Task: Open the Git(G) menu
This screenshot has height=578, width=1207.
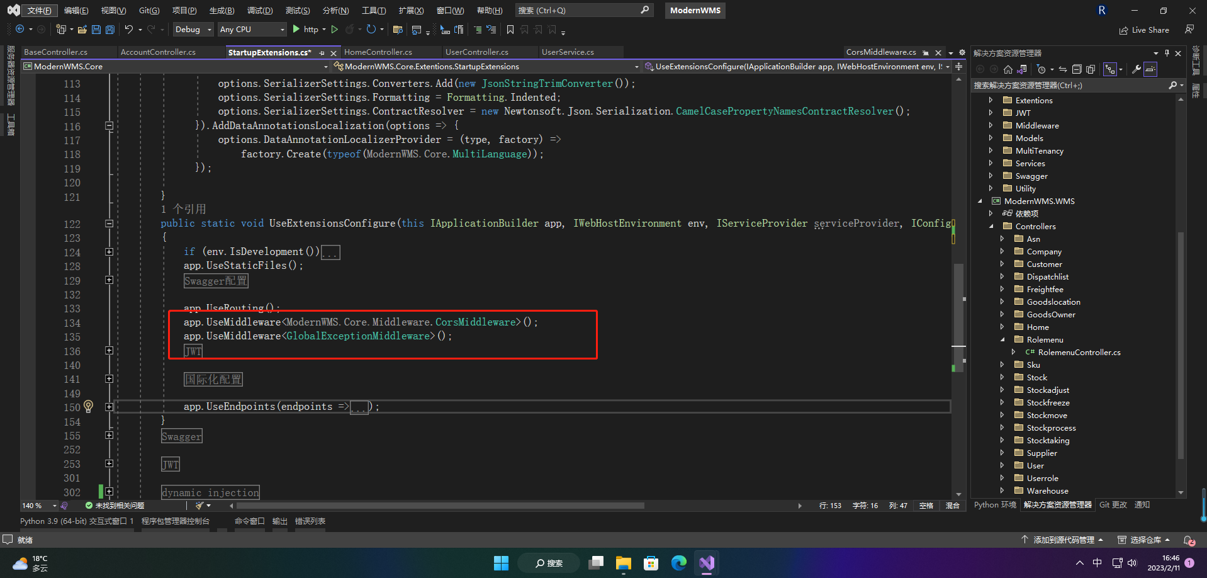Action: click(x=149, y=11)
